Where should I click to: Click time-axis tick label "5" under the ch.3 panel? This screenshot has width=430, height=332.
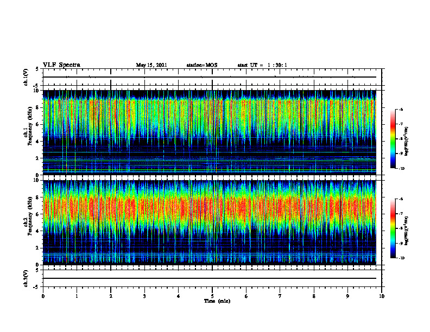tap(212, 296)
